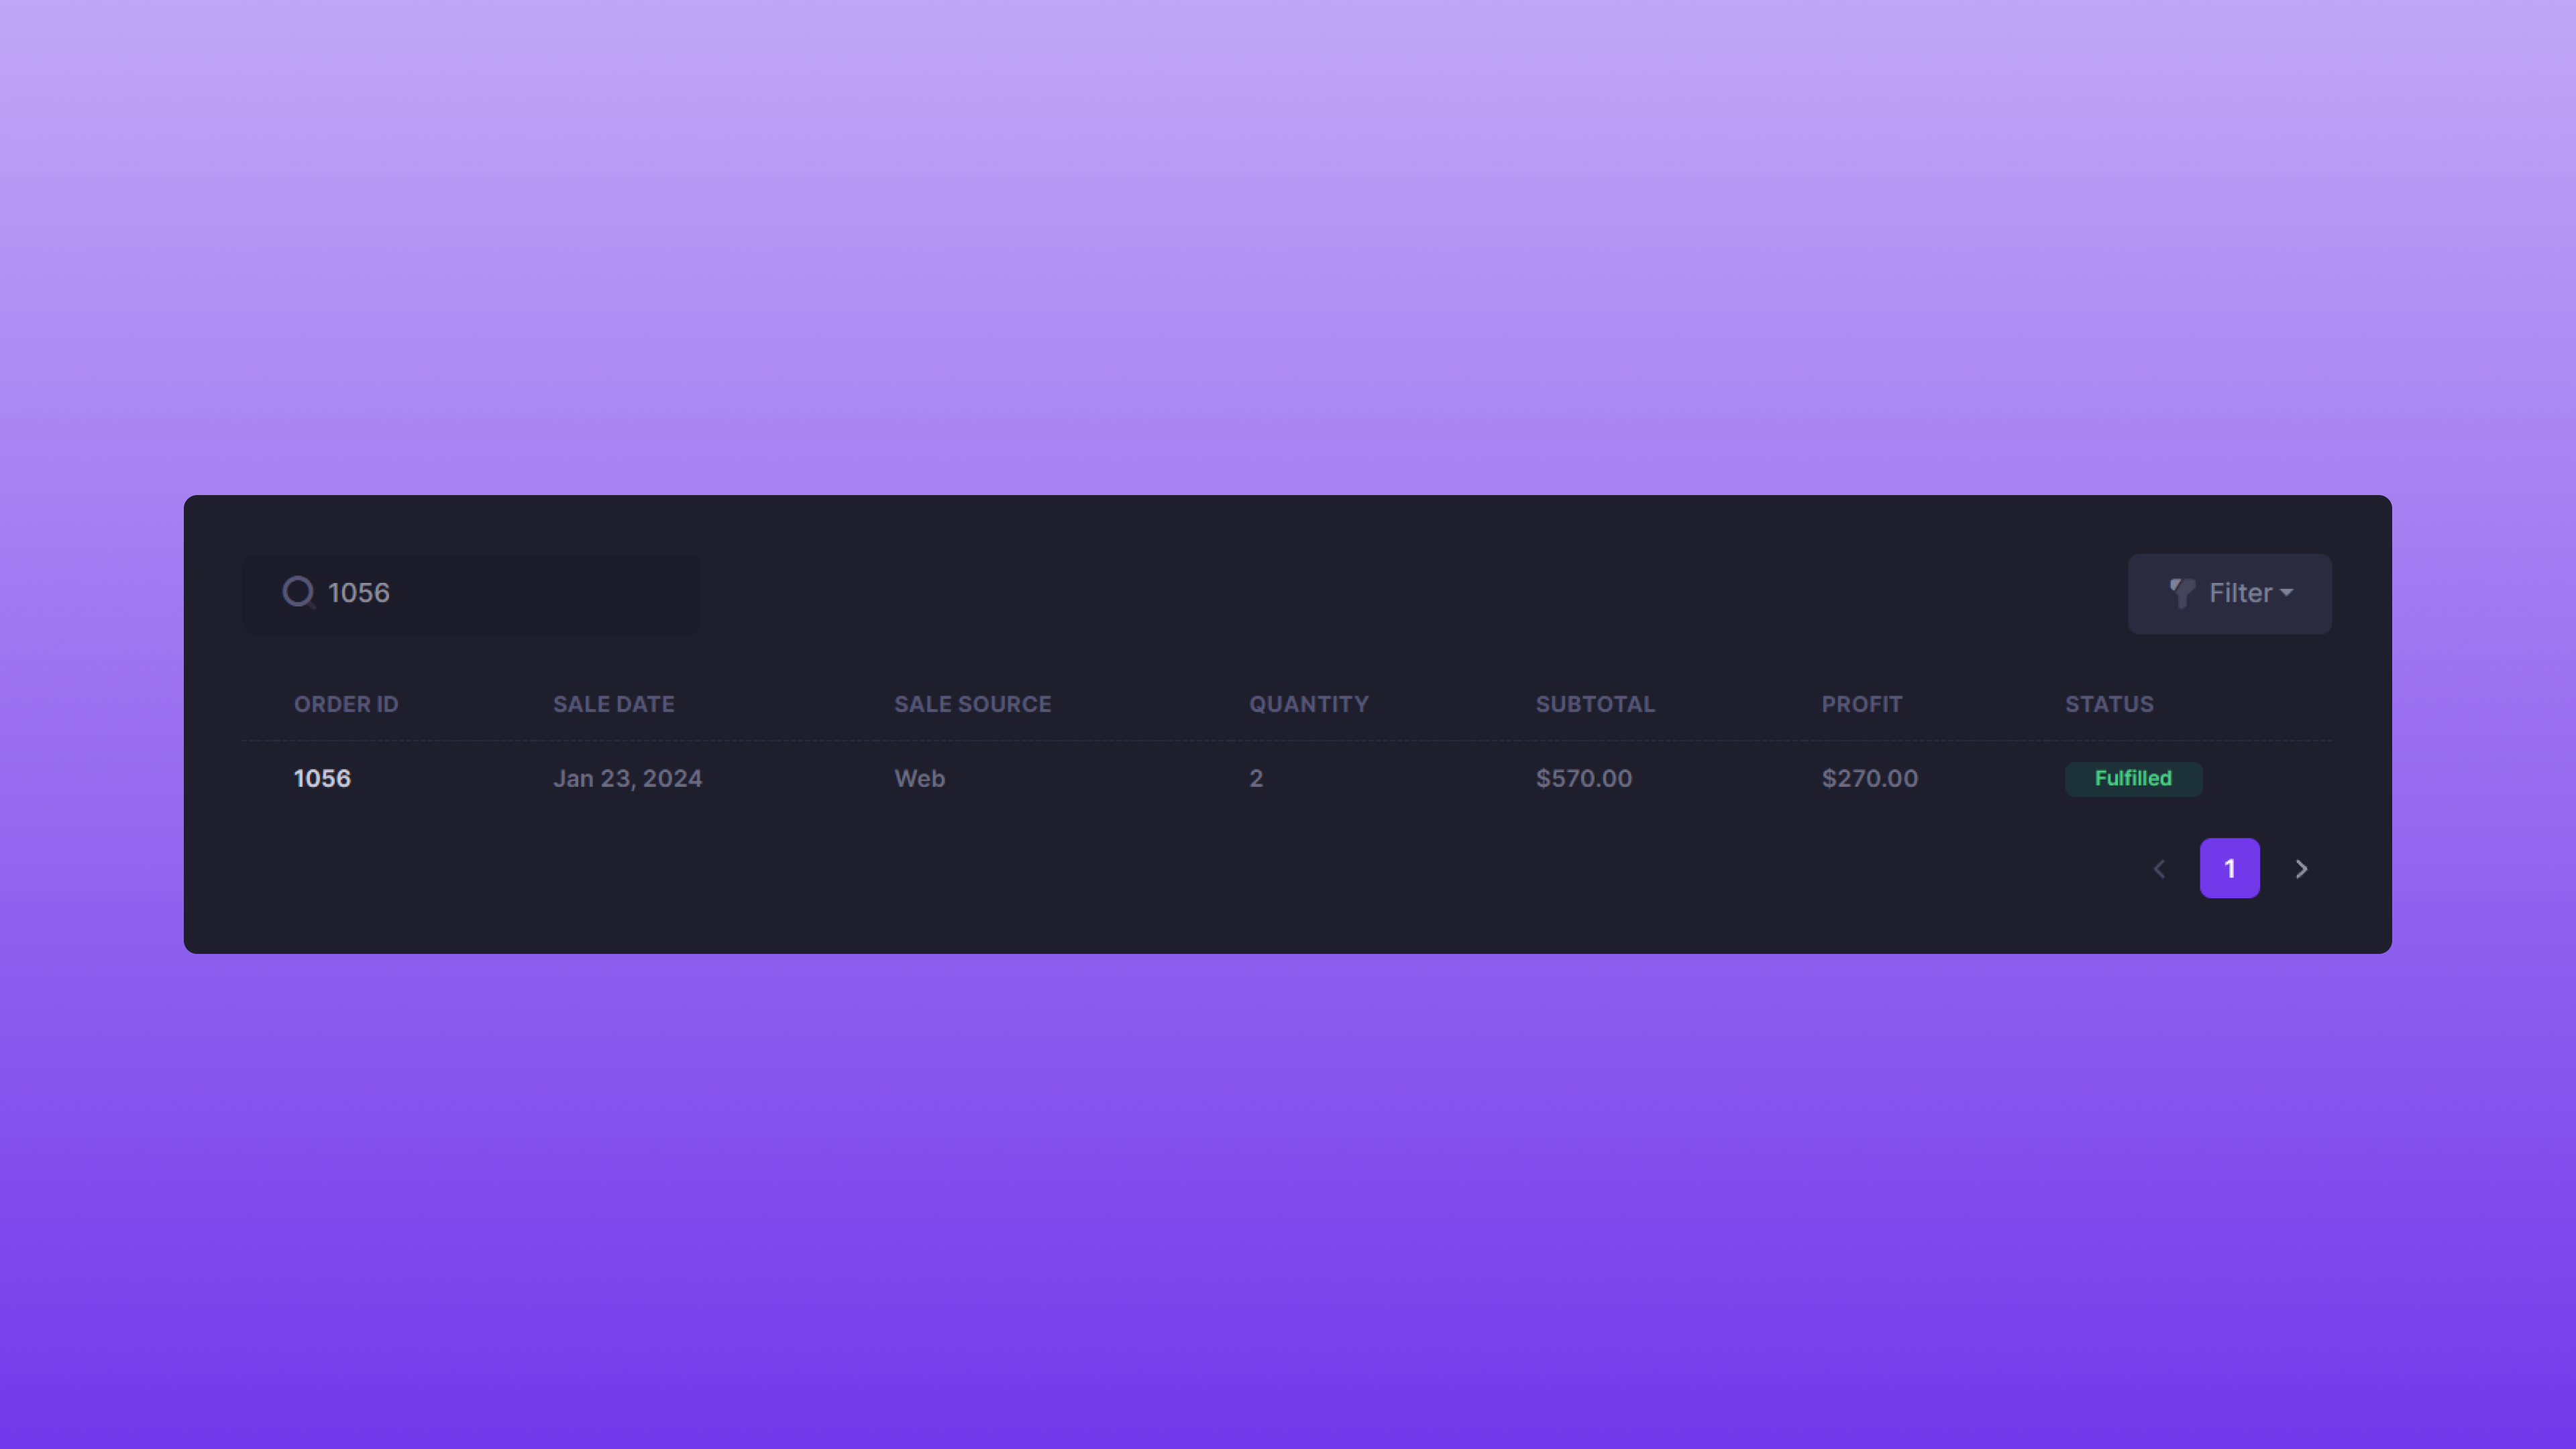Sort by Sale Date column header
2576x1449 pixels.
point(613,704)
